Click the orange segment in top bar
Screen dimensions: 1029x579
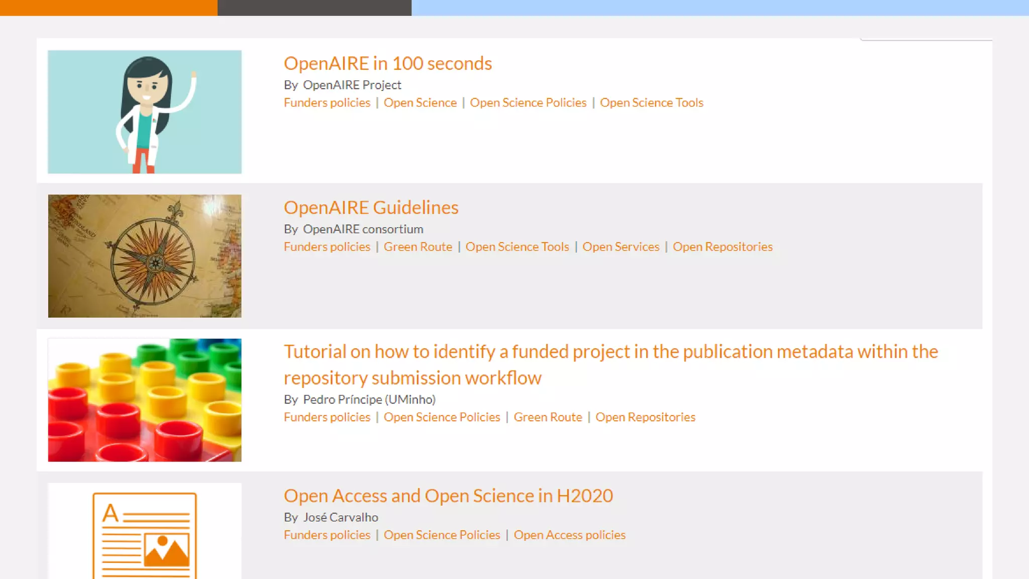[x=109, y=8]
